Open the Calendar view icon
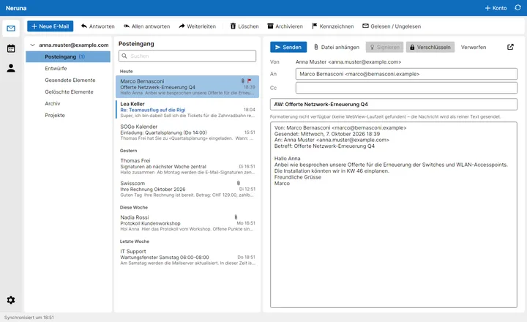 tap(11, 48)
